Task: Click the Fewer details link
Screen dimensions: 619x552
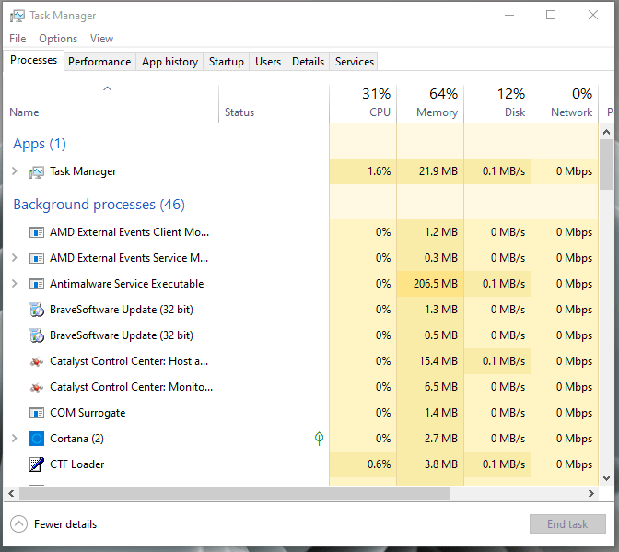Action: pos(65,524)
